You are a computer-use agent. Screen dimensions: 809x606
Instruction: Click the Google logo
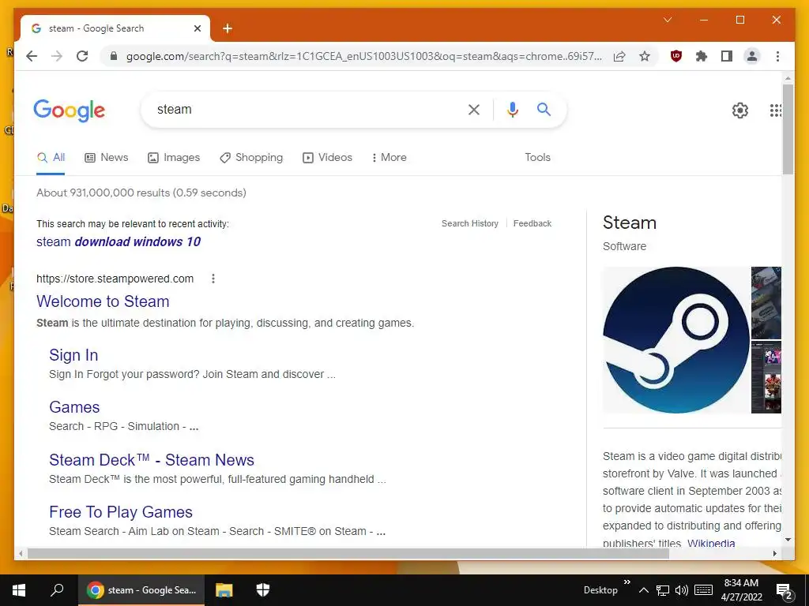pos(70,110)
